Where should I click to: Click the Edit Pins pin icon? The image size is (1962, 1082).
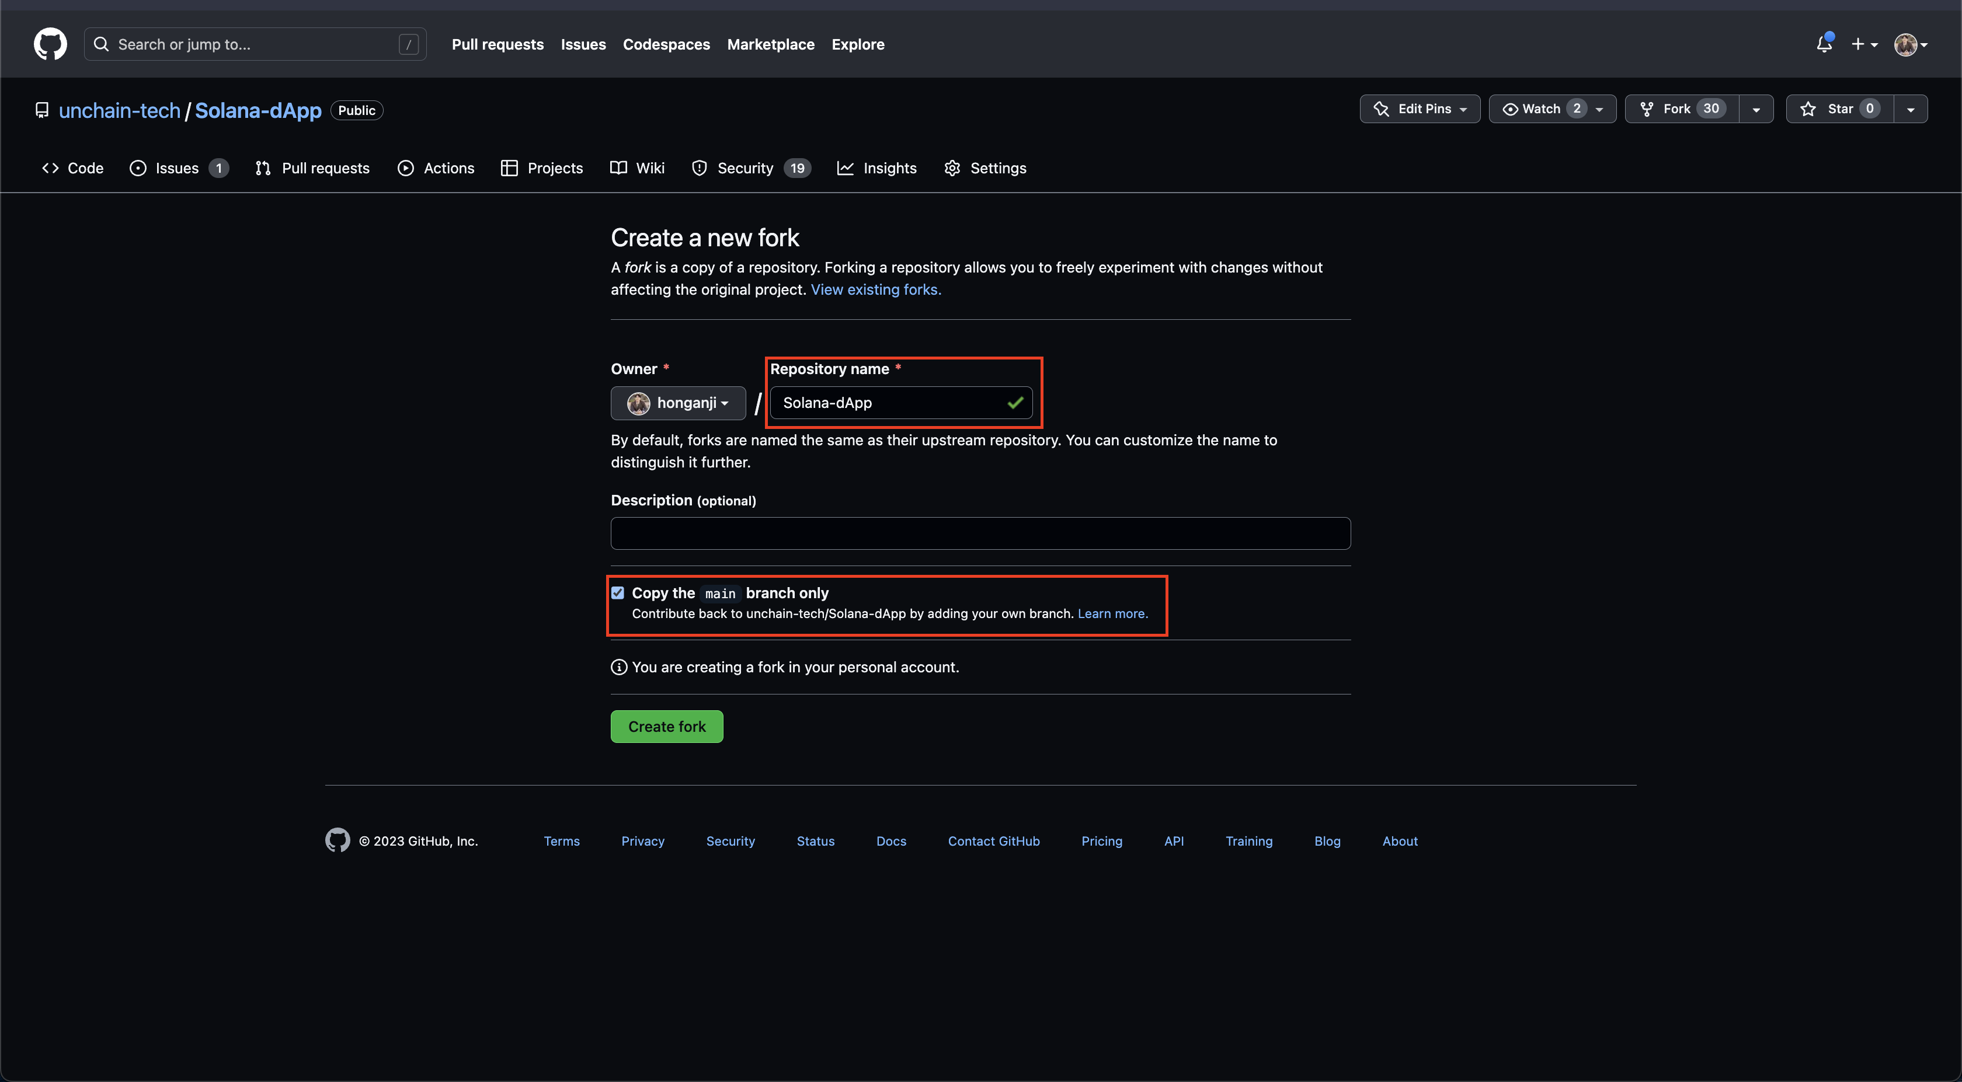pos(1381,109)
